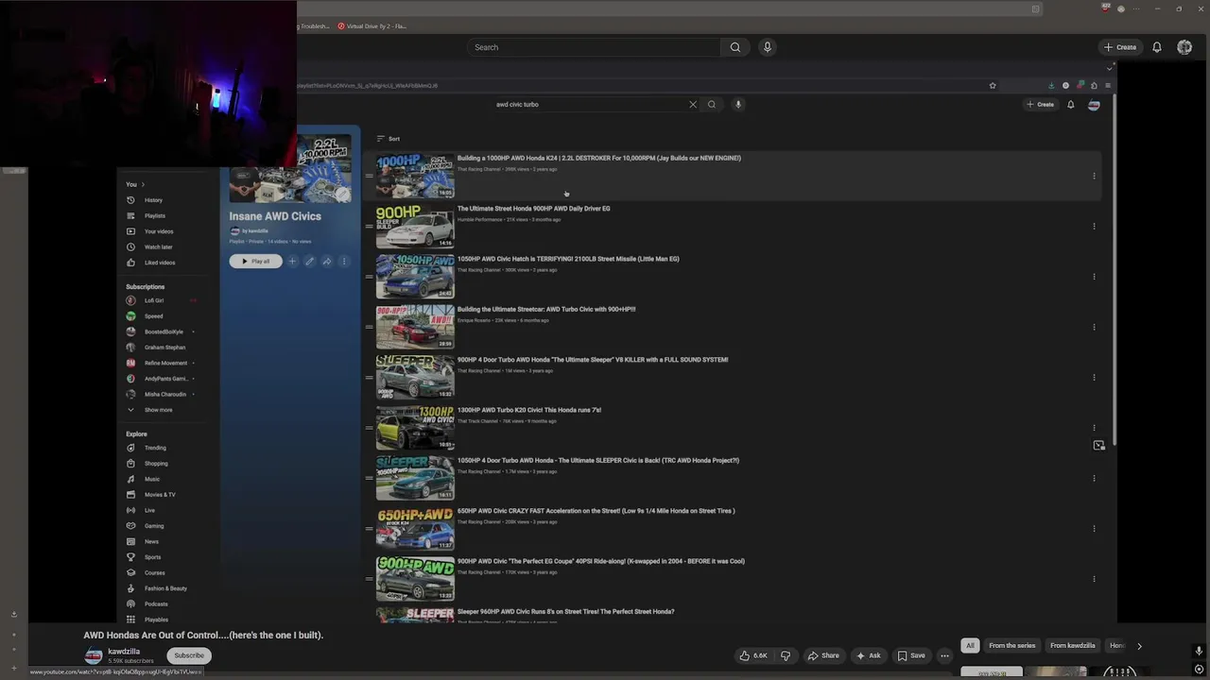Click the plus icon beside Play all
Image resolution: width=1210 pixels, height=680 pixels.
[292, 262]
